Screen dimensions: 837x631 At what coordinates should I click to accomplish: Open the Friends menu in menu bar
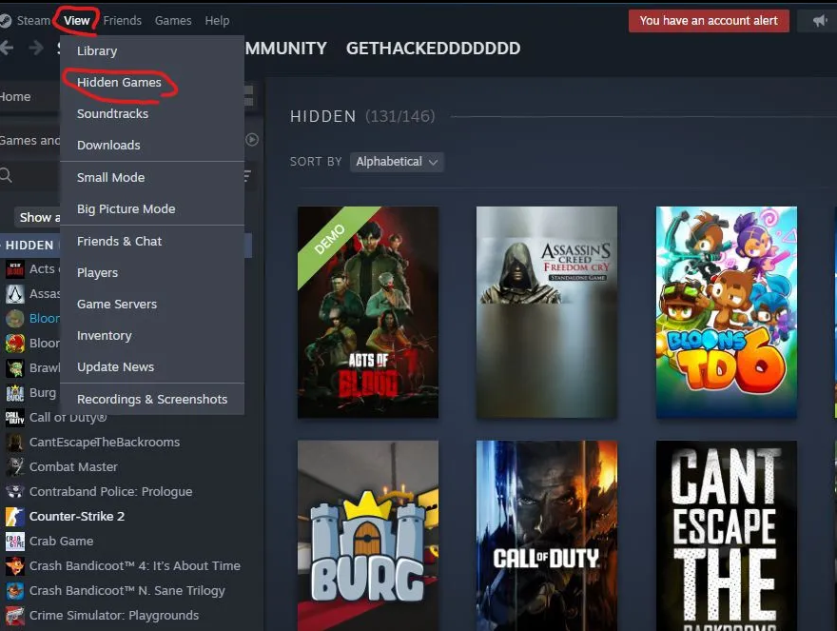coord(122,21)
